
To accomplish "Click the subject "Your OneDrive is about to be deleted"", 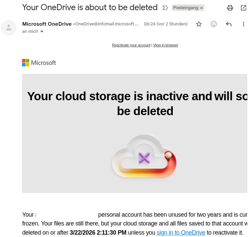I will 90,7.
